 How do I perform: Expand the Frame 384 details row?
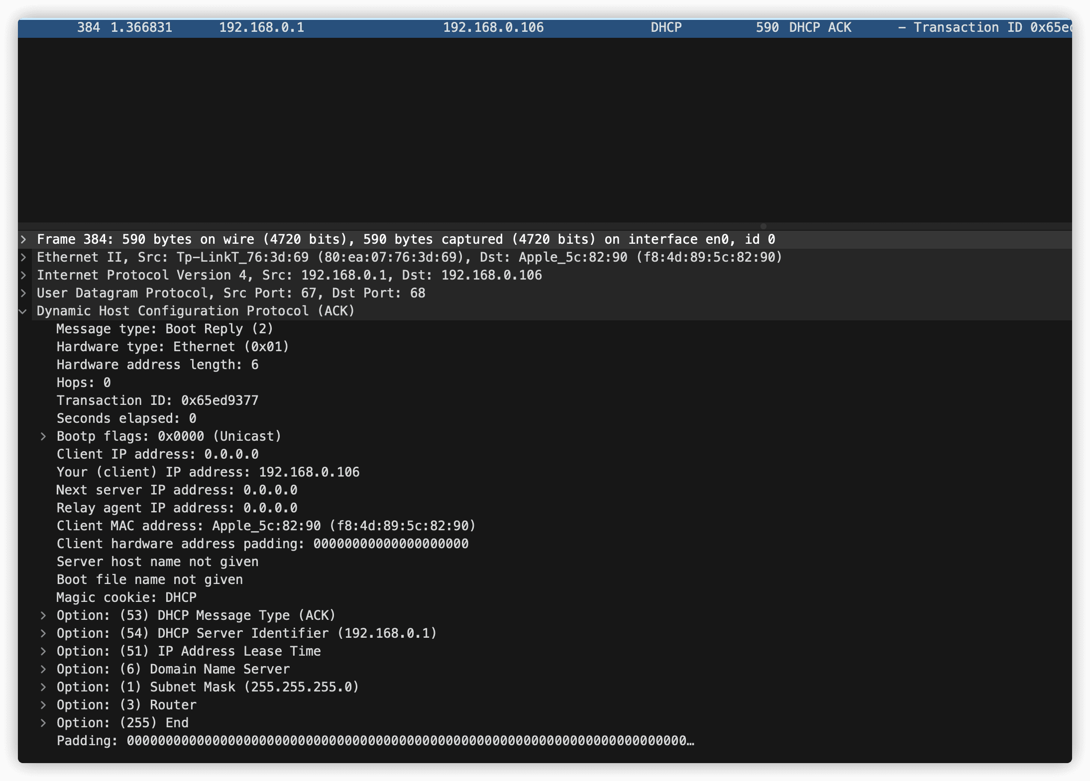(23, 239)
